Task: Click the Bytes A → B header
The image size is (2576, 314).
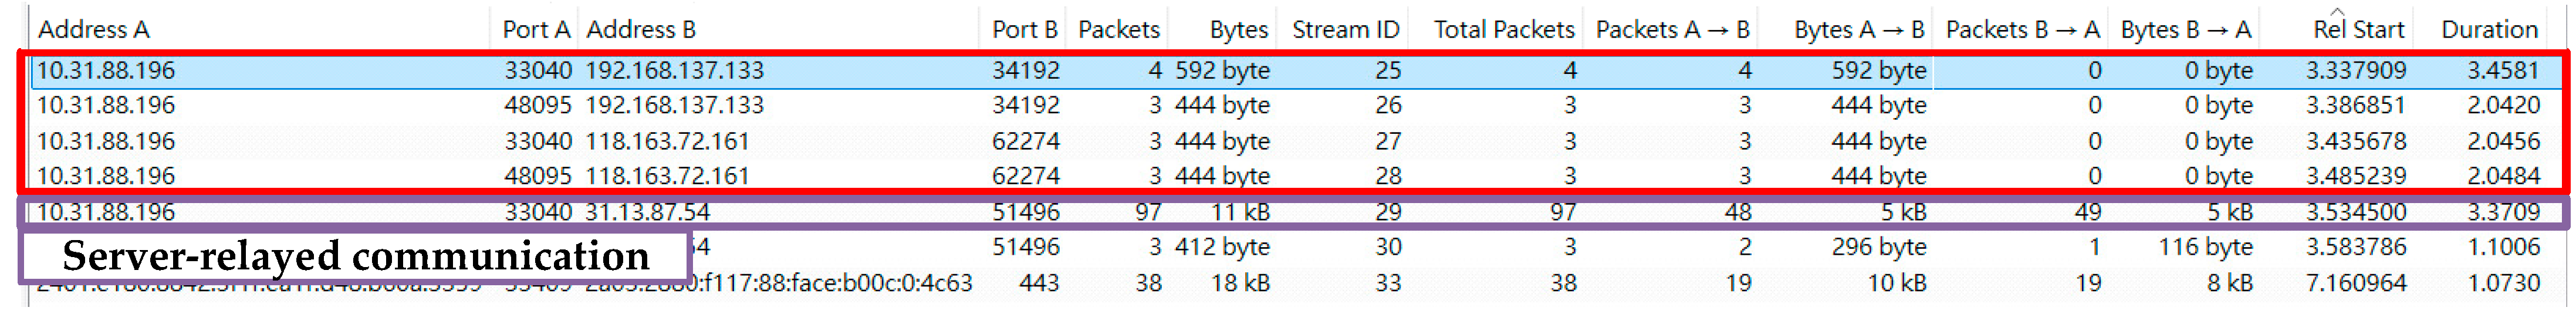Action: (x=1858, y=30)
